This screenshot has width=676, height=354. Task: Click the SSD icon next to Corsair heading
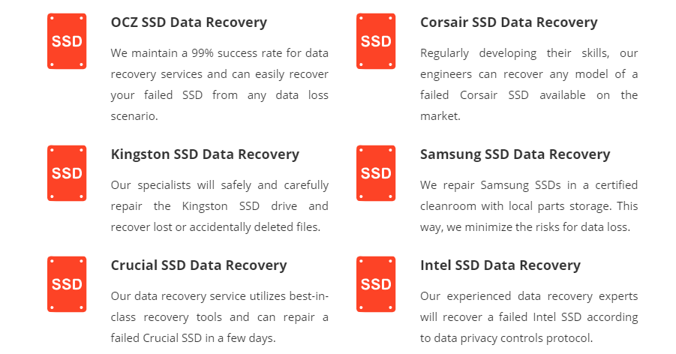[x=376, y=41]
